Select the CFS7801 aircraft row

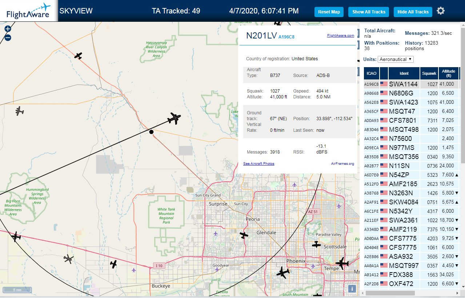coord(412,121)
